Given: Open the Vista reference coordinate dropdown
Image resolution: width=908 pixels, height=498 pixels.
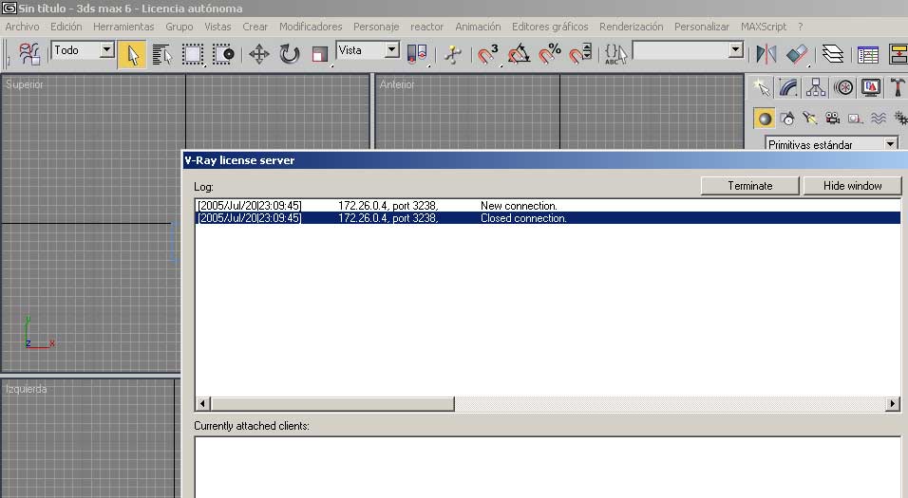Looking at the screenshot, I should 392,50.
